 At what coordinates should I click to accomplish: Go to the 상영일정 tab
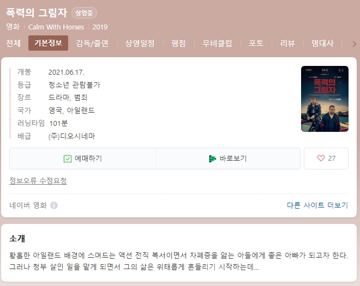[140, 43]
